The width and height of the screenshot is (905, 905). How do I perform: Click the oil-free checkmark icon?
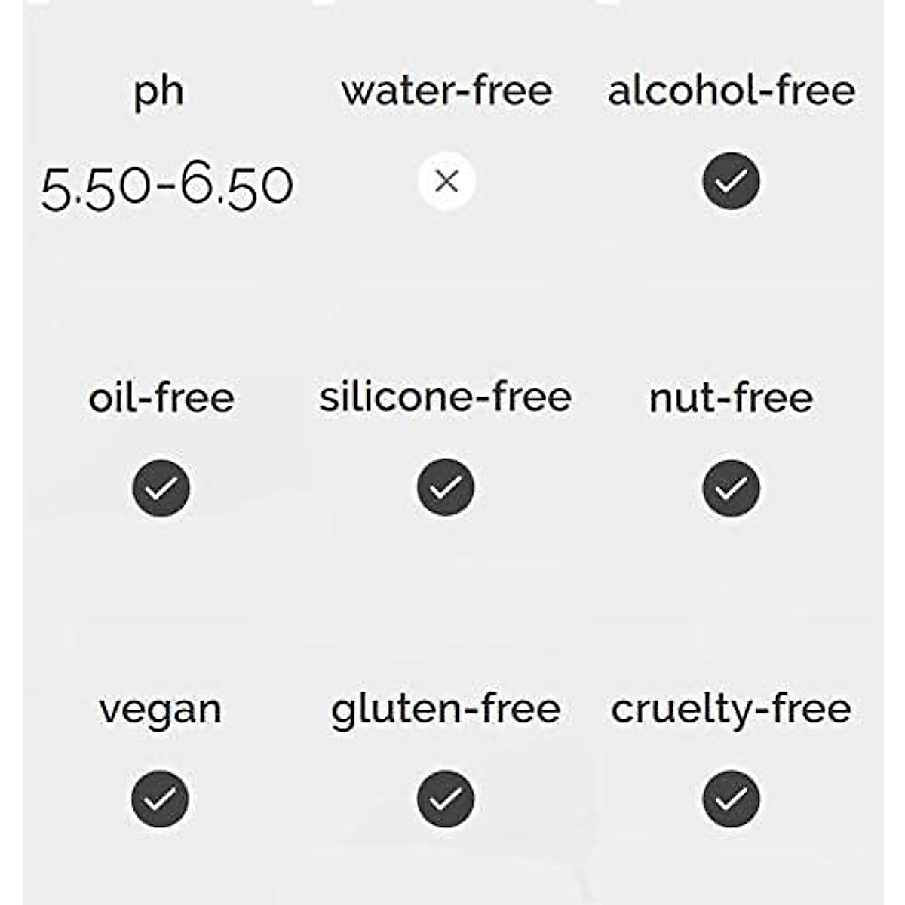click(x=161, y=488)
